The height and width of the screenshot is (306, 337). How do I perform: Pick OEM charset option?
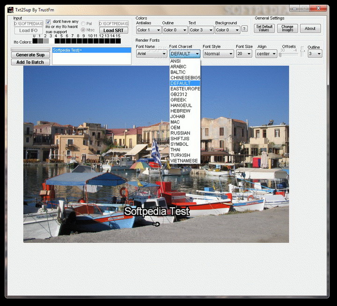(185, 127)
